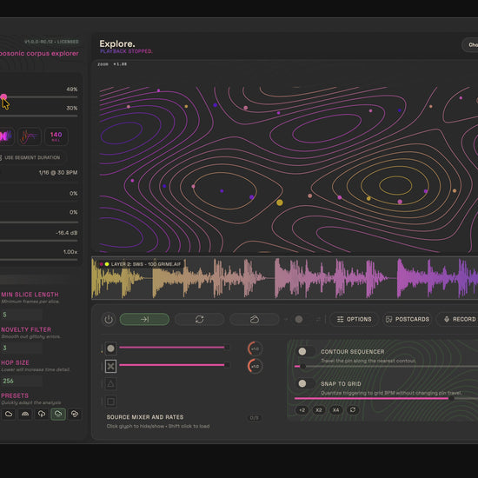Click the X2 tempo button
Image resolution: width=478 pixels, height=478 pixels.
(319, 410)
